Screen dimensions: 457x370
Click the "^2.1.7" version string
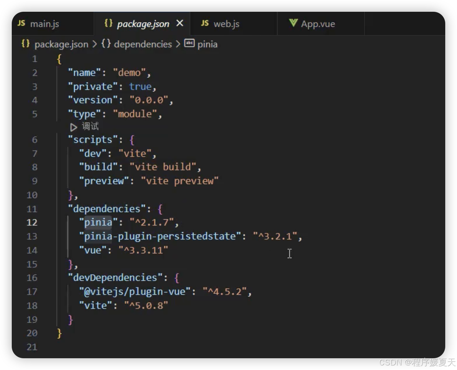pyautogui.click(x=151, y=223)
